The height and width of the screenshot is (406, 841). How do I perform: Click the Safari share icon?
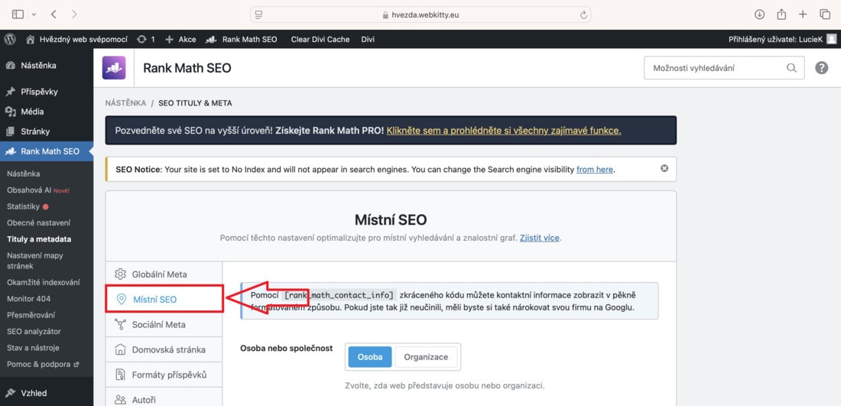pyautogui.click(x=781, y=15)
